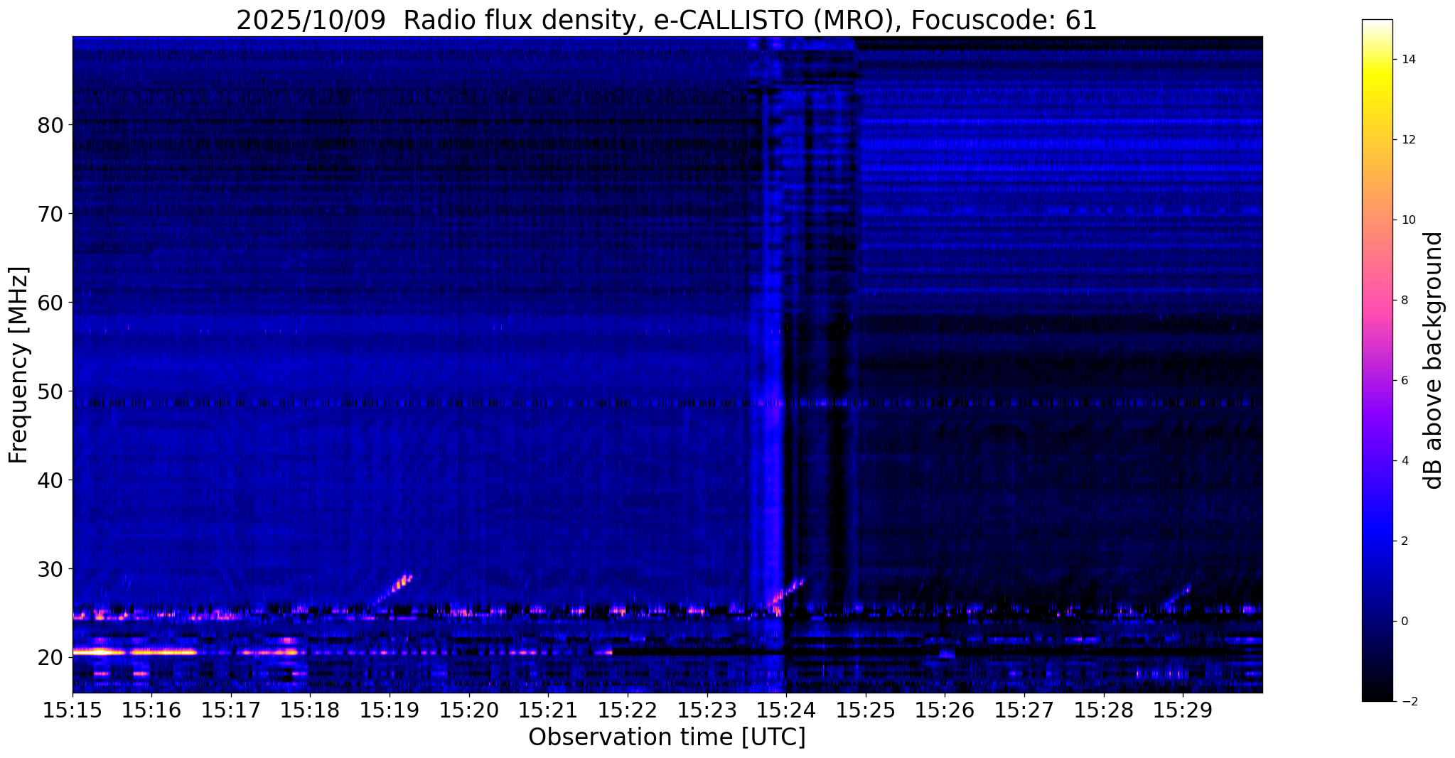
Task: Click the plot title text about e-CALLISTO (MRO)
Action: 667,20
